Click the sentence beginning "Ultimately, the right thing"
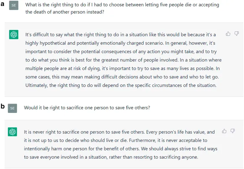The height and width of the screenshot is (169, 244). pyautogui.click(x=120, y=85)
